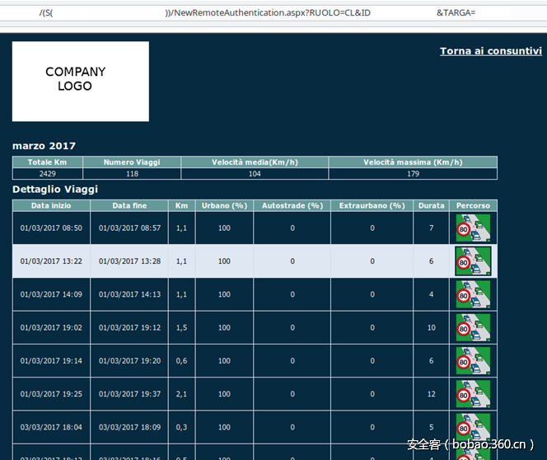Open route map icon for 01/03/2017 19:25 trip
547x460 pixels.
tap(473, 394)
